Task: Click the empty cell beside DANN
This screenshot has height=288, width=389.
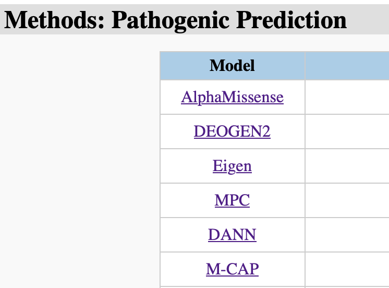Action: coord(347,235)
